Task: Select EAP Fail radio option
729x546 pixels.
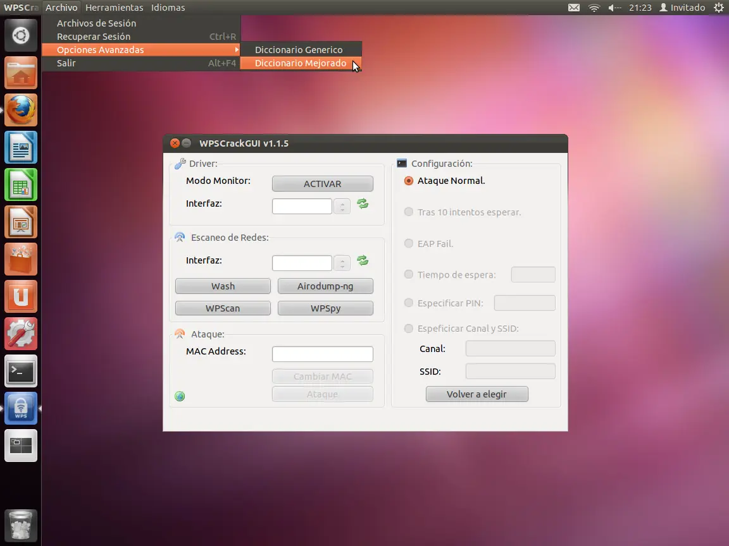Action: 409,243
